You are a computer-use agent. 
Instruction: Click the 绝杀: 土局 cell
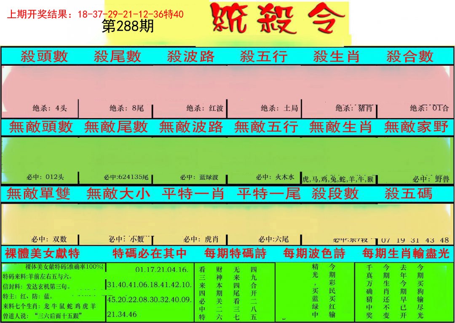(279, 108)
